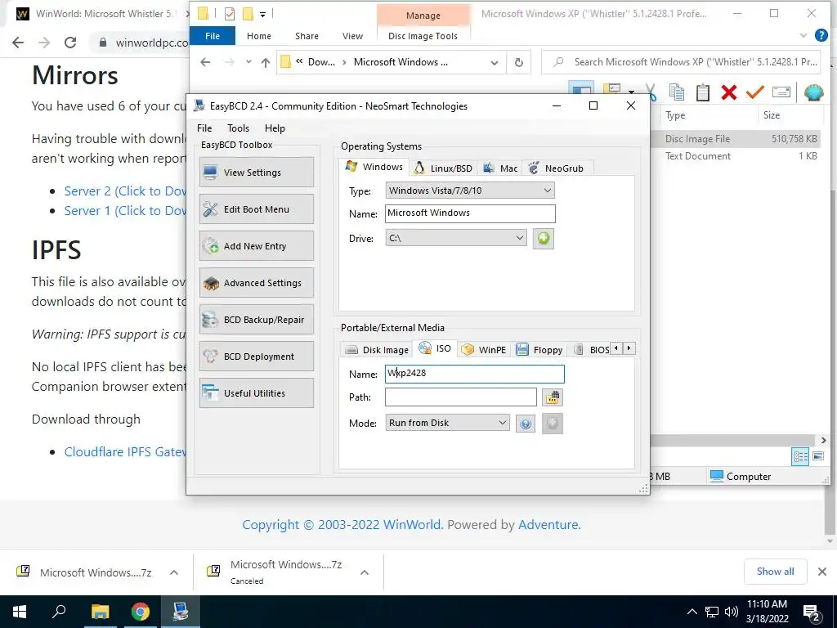Viewport: 837px width, 628px height.
Task: Click the email envelope icon in Explorer
Action: click(x=781, y=92)
